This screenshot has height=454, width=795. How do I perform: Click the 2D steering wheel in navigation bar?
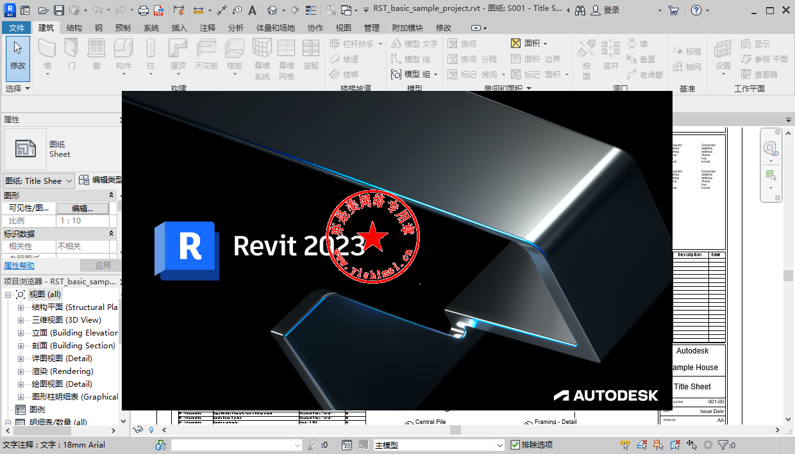770,149
